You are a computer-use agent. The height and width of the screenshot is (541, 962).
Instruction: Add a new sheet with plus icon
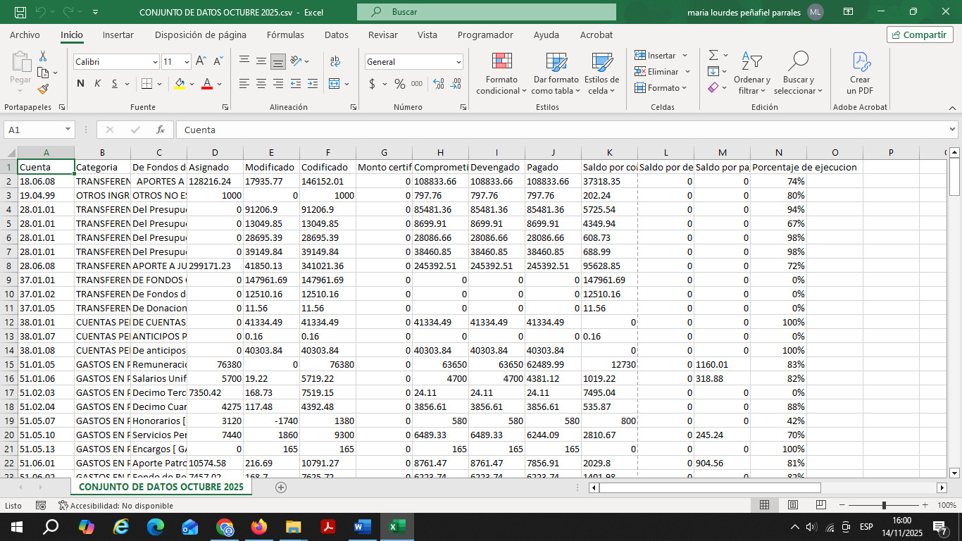pyautogui.click(x=281, y=487)
